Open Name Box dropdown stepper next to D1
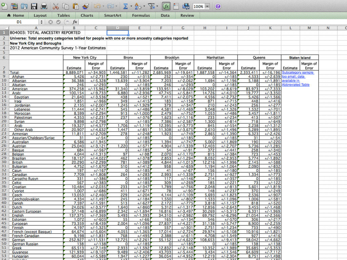Image resolution: width=347 pixels, height=260 pixels. coord(41,22)
